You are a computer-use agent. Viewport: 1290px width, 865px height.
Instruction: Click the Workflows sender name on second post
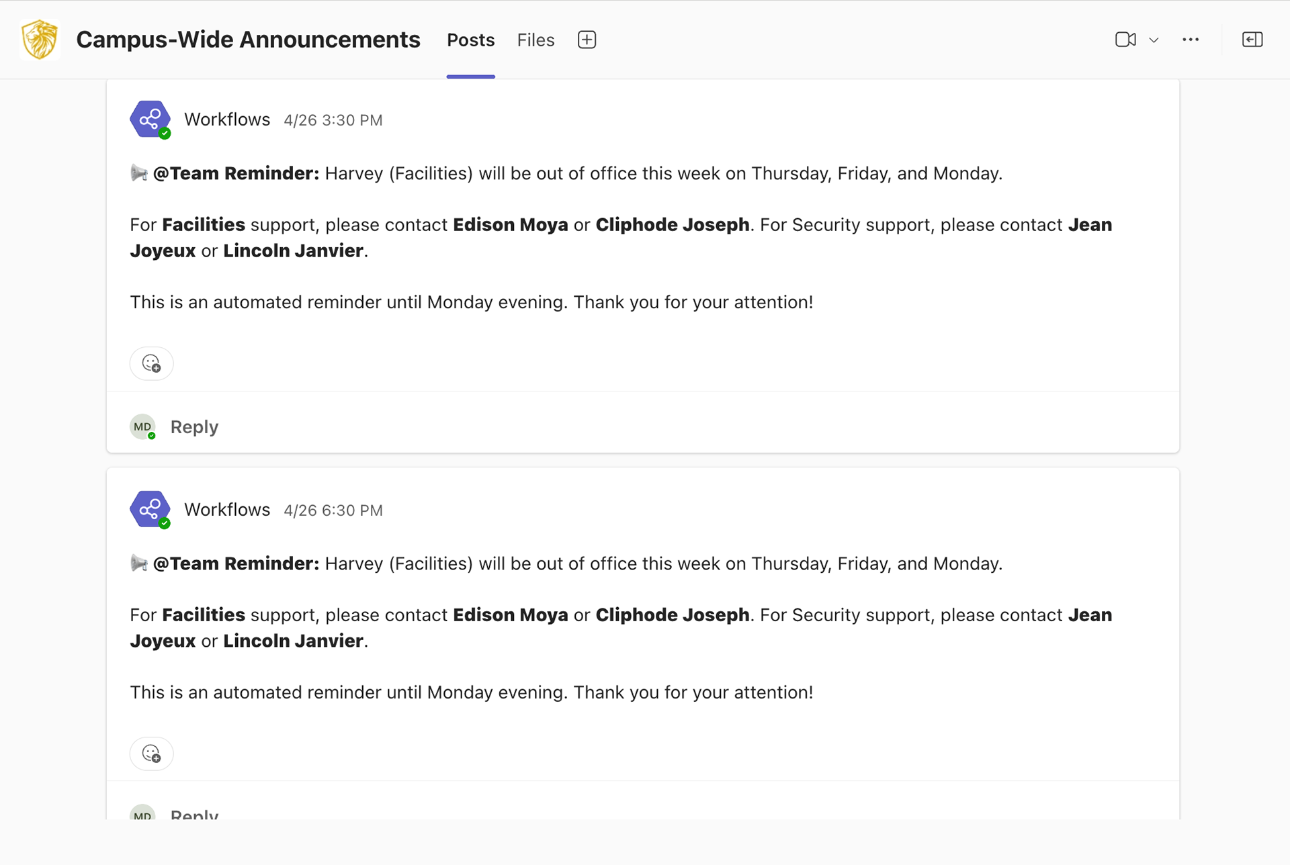(227, 510)
